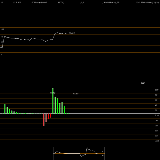Image resolution: width=160 pixels, height=160 pixels.
Task: Click the longest red MR bar
Action: pos(44,120)
